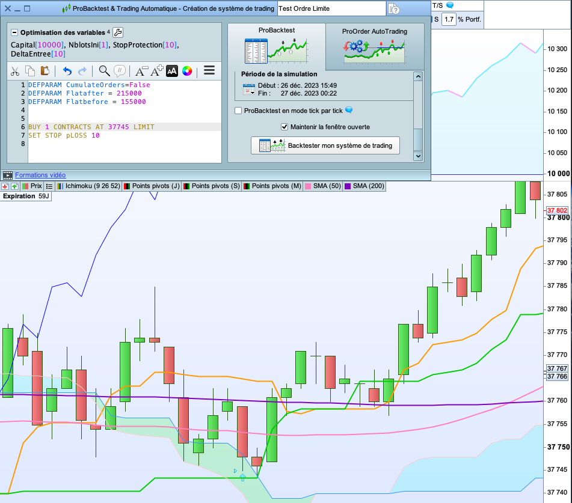Viewport: 572px width, 503px height.
Task: Open tick par tick mode help bubble
Action: (349, 110)
